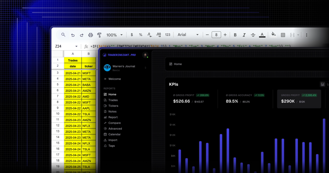The width and height of the screenshot is (329, 173).
Task: Open the cell borders tool
Action: tap(283, 35)
